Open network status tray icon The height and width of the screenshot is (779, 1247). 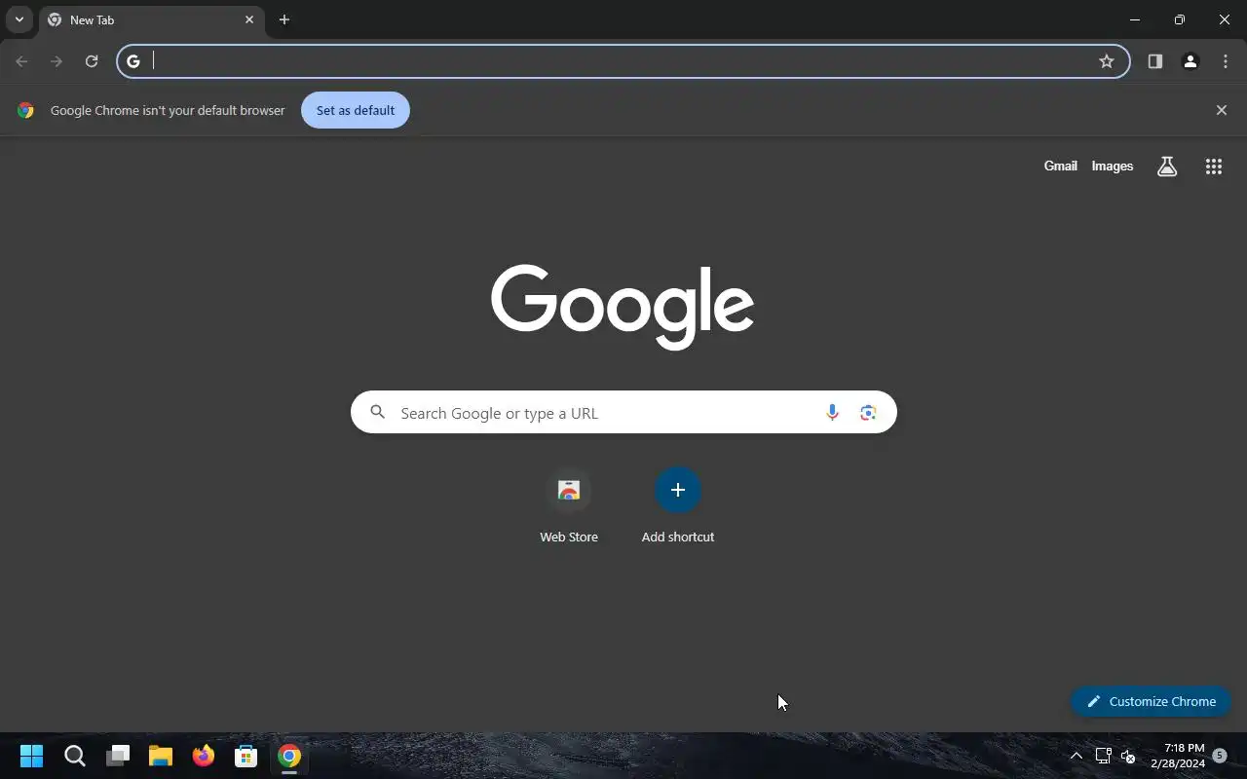(1103, 756)
